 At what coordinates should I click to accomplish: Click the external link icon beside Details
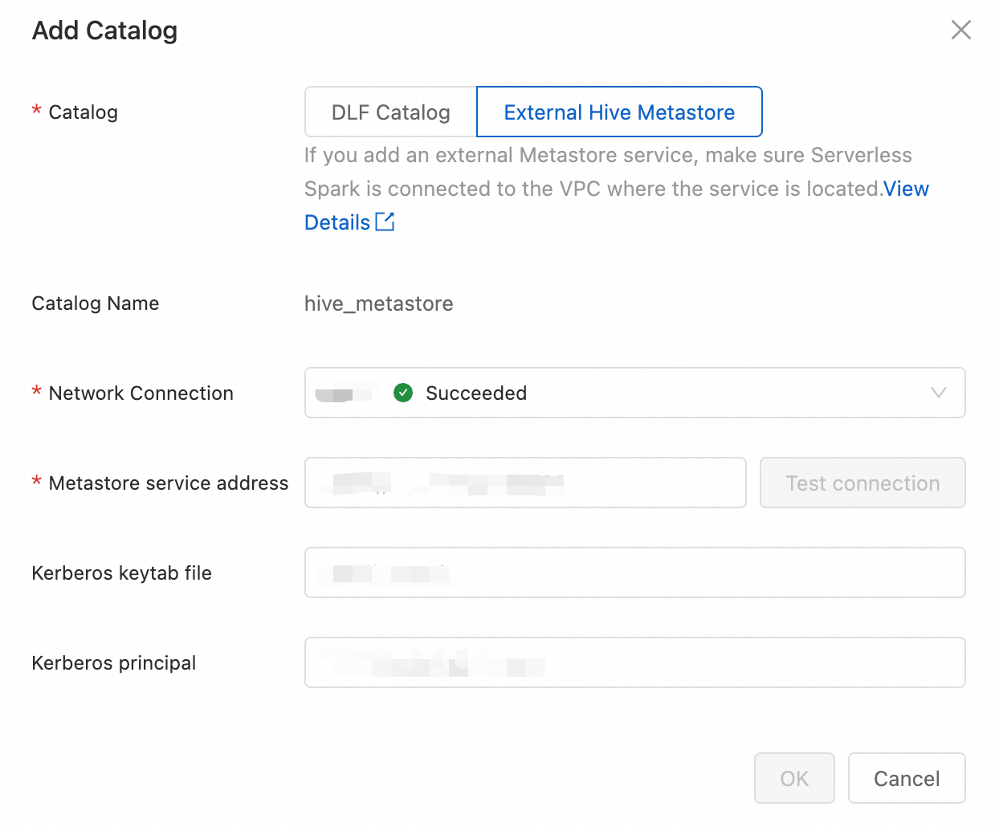point(385,222)
